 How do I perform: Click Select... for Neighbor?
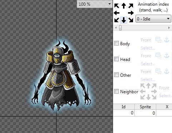click(166, 96)
